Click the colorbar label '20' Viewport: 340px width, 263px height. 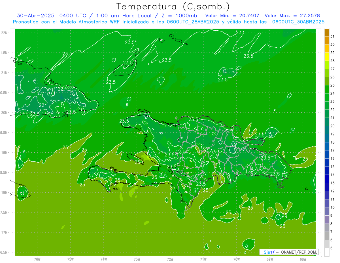[333, 126]
